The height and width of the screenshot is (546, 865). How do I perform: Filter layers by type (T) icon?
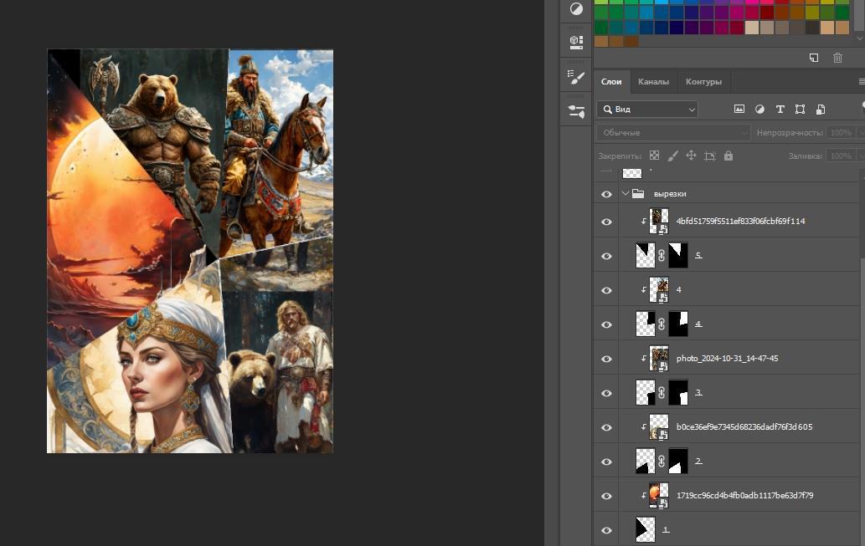coord(780,110)
